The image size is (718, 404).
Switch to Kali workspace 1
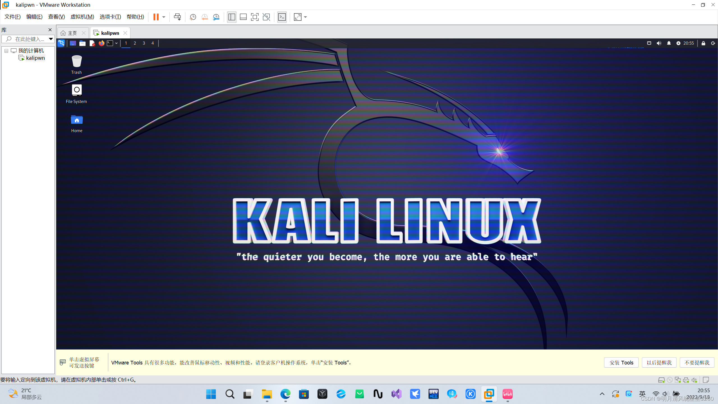126,43
